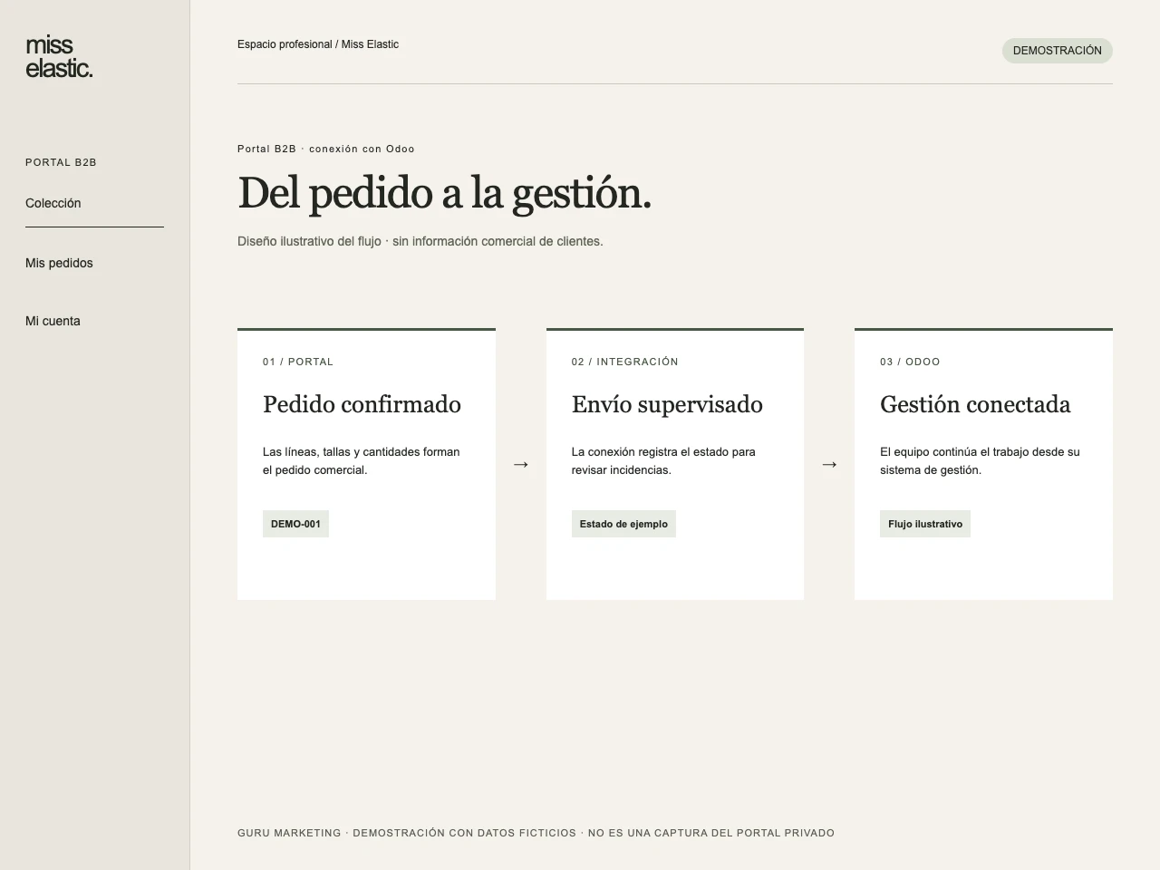1160x870 pixels.
Task: Go to Mis pedidos in sidebar
Action: (59, 263)
